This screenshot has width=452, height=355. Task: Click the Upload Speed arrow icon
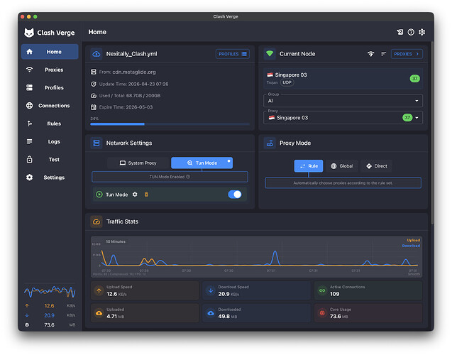(99, 290)
